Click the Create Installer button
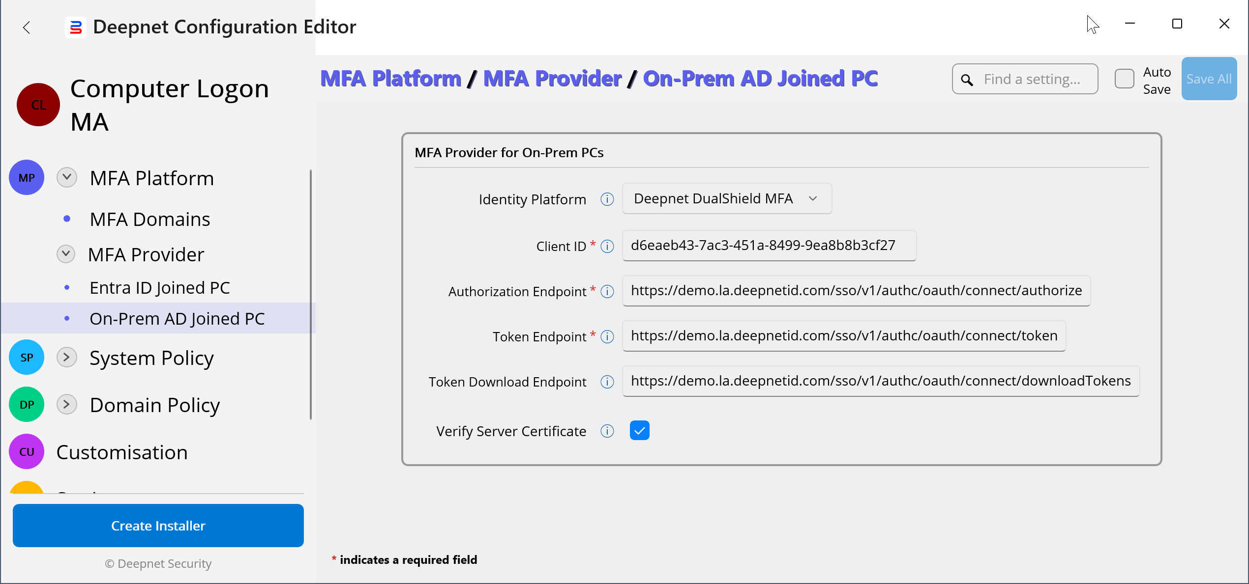The width and height of the screenshot is (1249, 584). (x=158, y=526)
